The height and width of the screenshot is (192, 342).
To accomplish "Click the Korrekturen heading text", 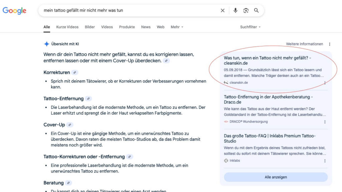I will [x=57, y=72].
